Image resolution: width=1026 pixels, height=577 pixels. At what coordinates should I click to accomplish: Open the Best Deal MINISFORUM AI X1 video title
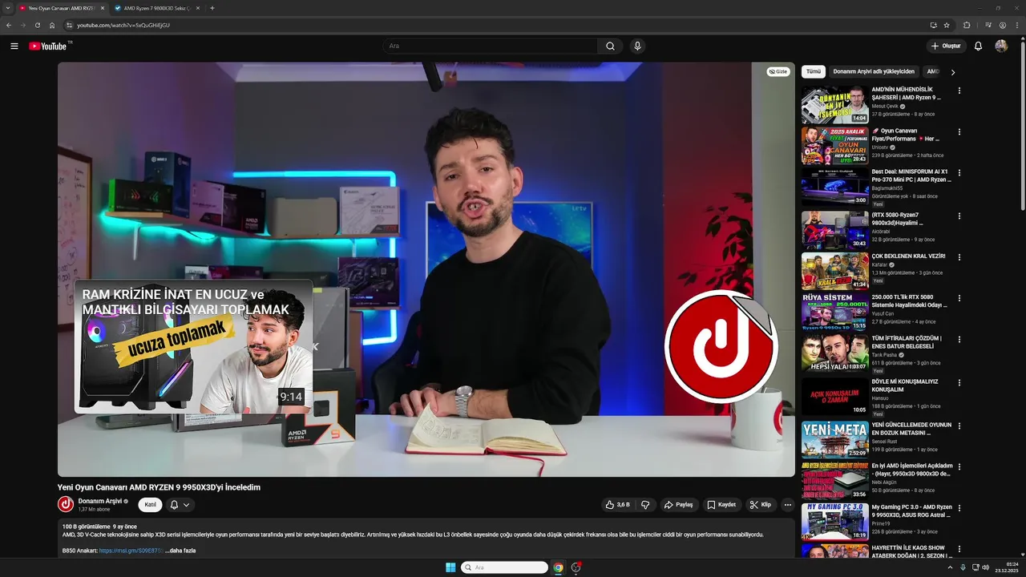click(911, 176)
